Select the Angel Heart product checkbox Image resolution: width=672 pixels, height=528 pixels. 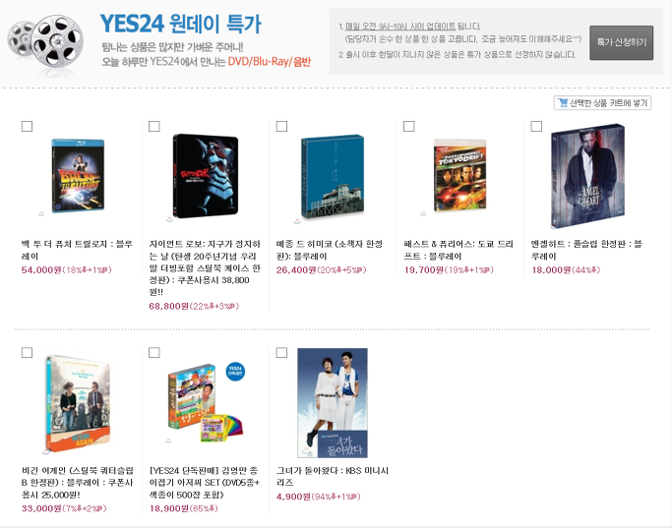coord(536,126)
